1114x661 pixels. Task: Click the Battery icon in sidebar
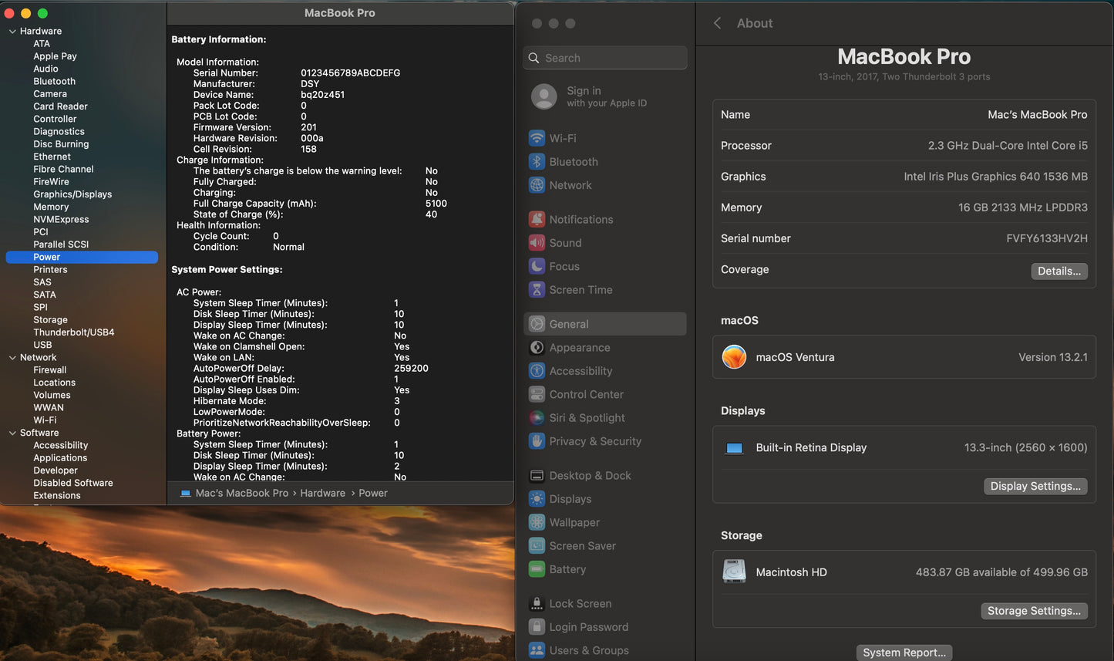(537, 569)
